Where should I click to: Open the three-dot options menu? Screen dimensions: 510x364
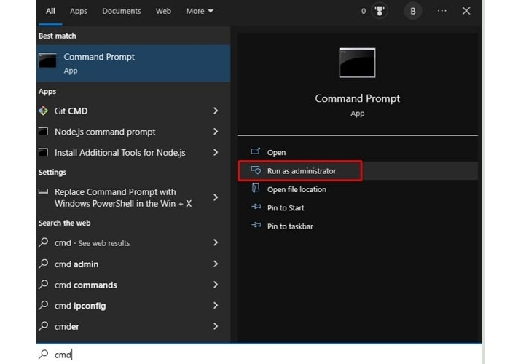point(442,11)
